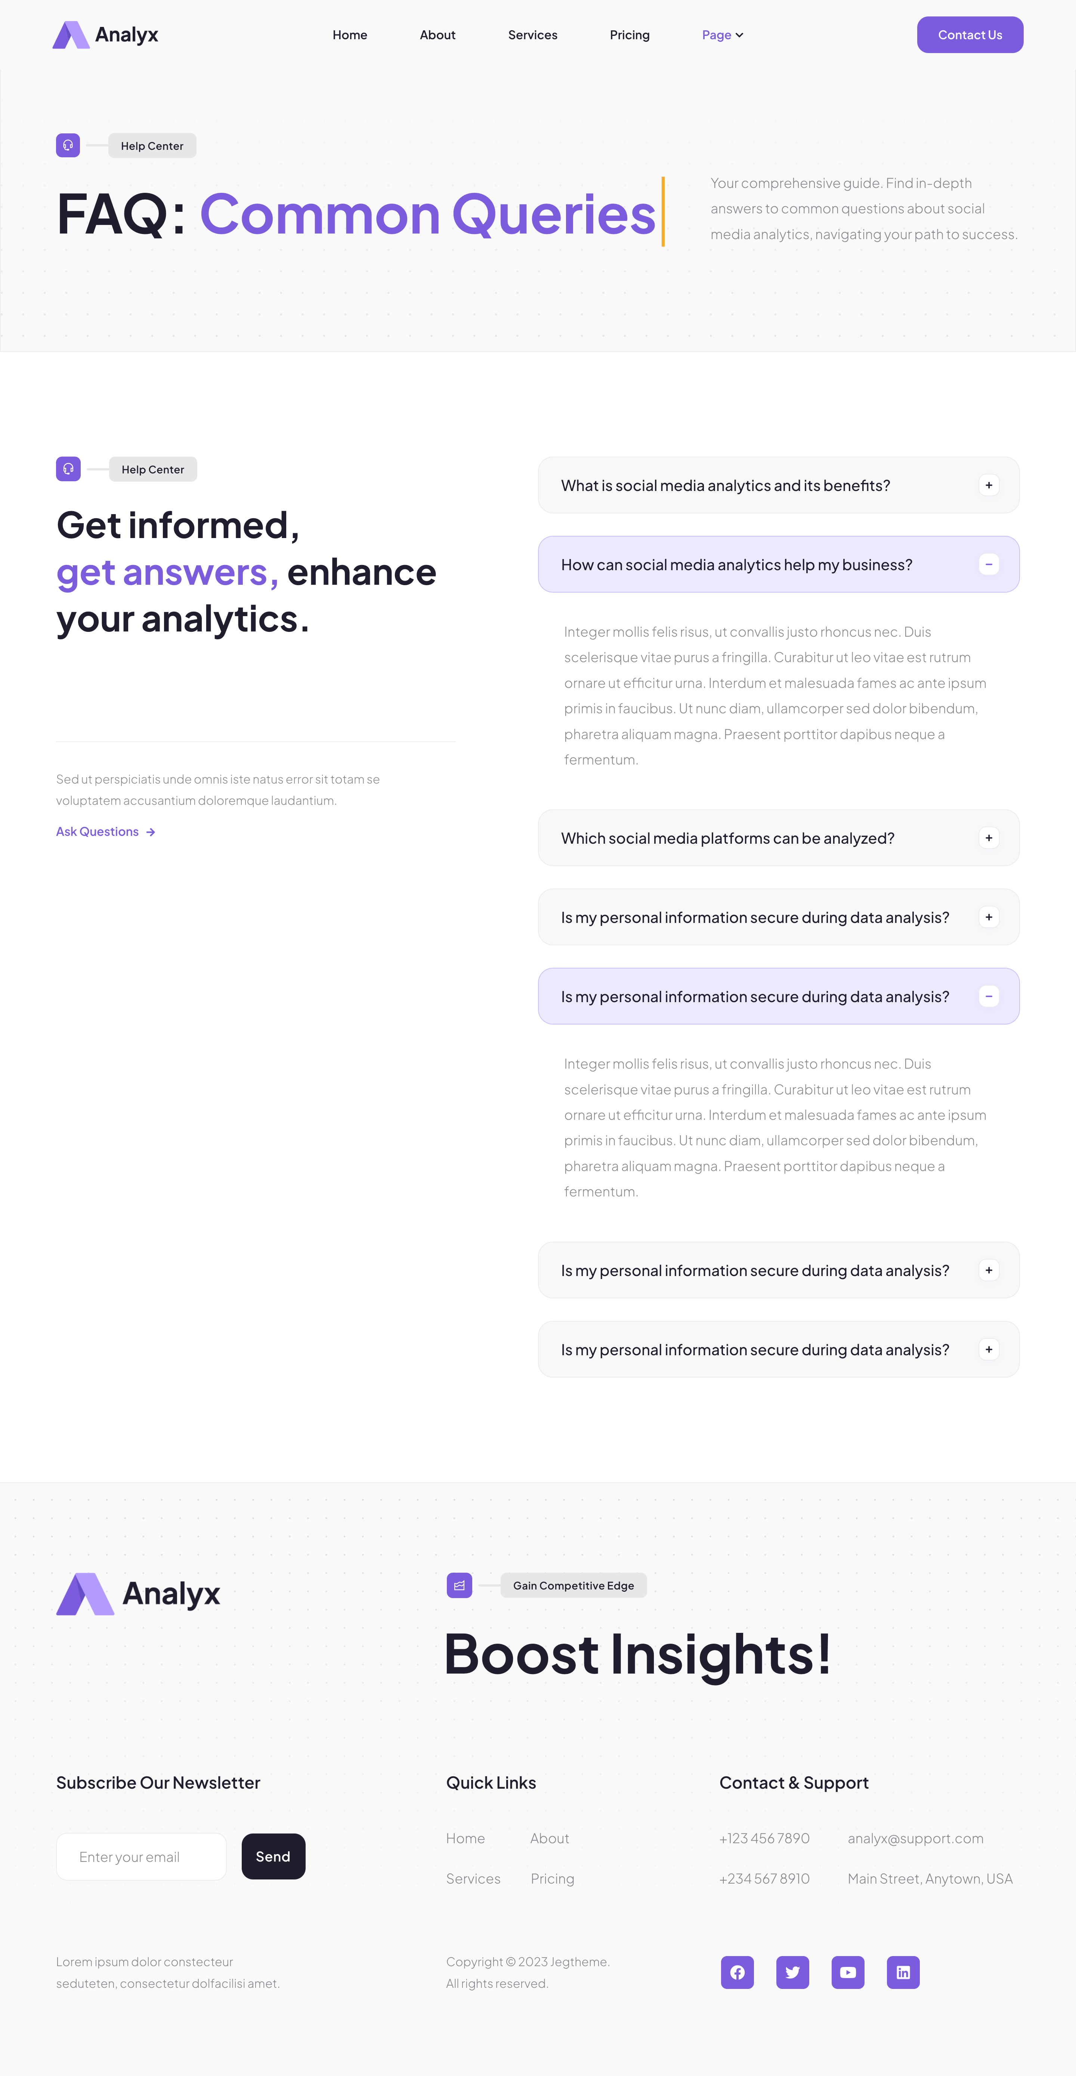Viewport: 1076px width, 2076px height.
Task: Click the headset icon above 'Get informed'
Action: click(x=68, y=468)
